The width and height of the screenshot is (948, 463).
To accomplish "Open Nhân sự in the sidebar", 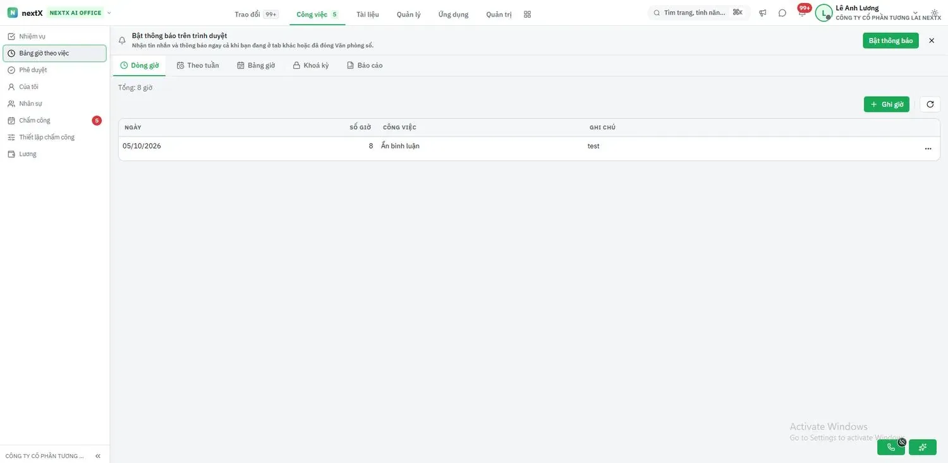I will tap(54, 104).
